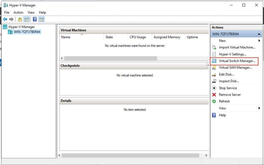
Task: Click the Up one level folder icon
Action: pyautogui.click(x=20, y=19)
